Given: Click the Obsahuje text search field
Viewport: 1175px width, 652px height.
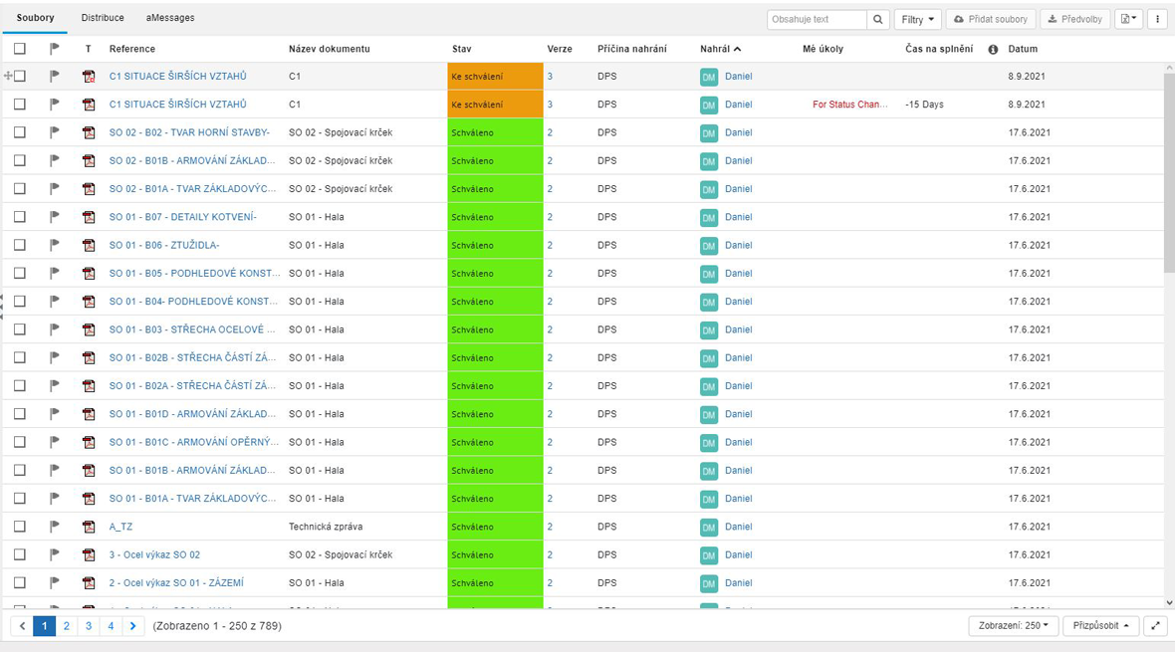Looking at the screenshot, I should pyautogui.click(x=817, y=20).
